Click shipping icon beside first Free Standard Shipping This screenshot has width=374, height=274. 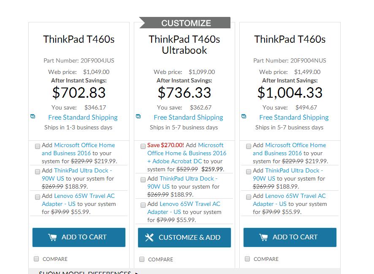pos(33,116)
